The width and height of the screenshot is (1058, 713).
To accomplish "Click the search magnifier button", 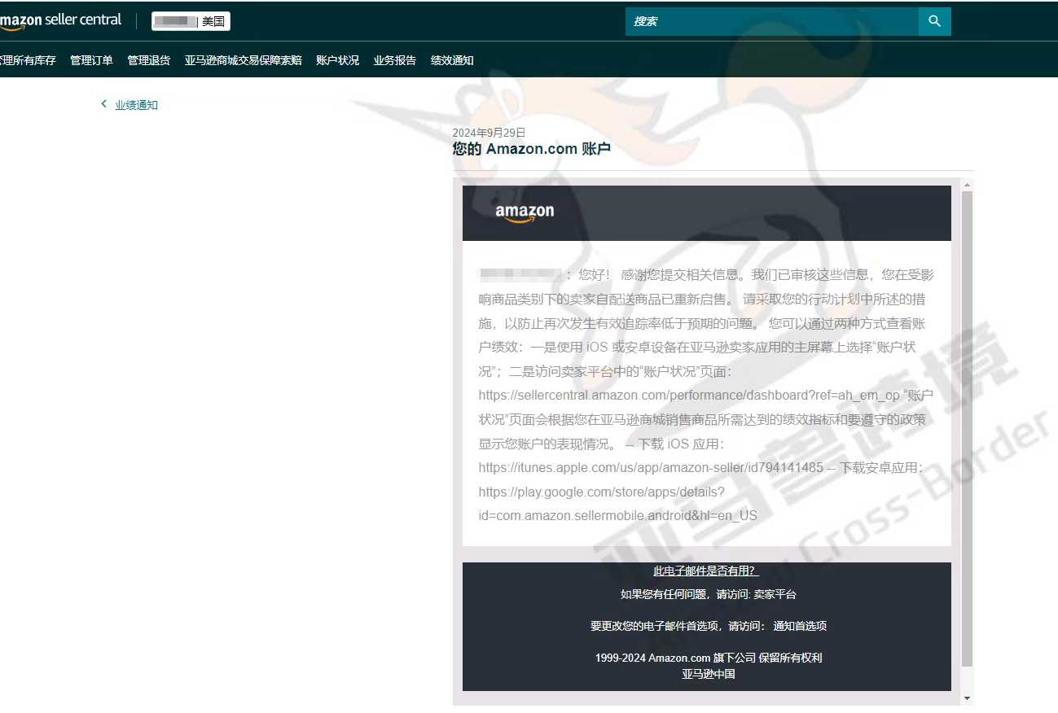I will click(x=934, y=21).
